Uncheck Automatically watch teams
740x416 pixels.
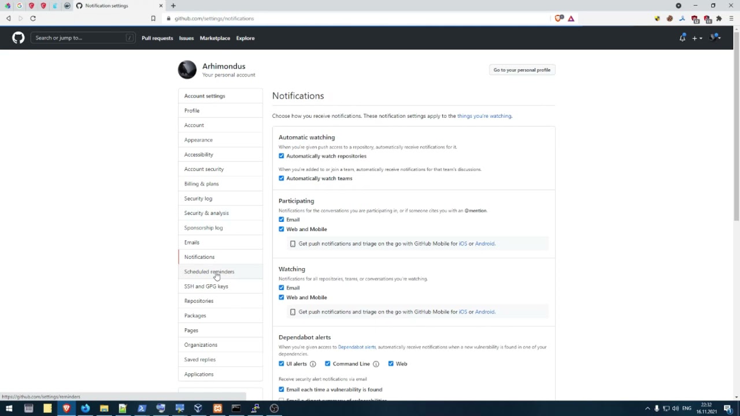tap(282, 179)
